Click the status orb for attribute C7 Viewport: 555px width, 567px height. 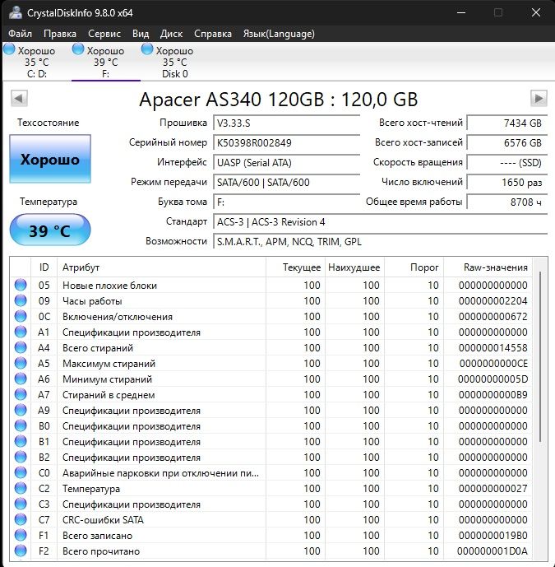click(21, 519)
